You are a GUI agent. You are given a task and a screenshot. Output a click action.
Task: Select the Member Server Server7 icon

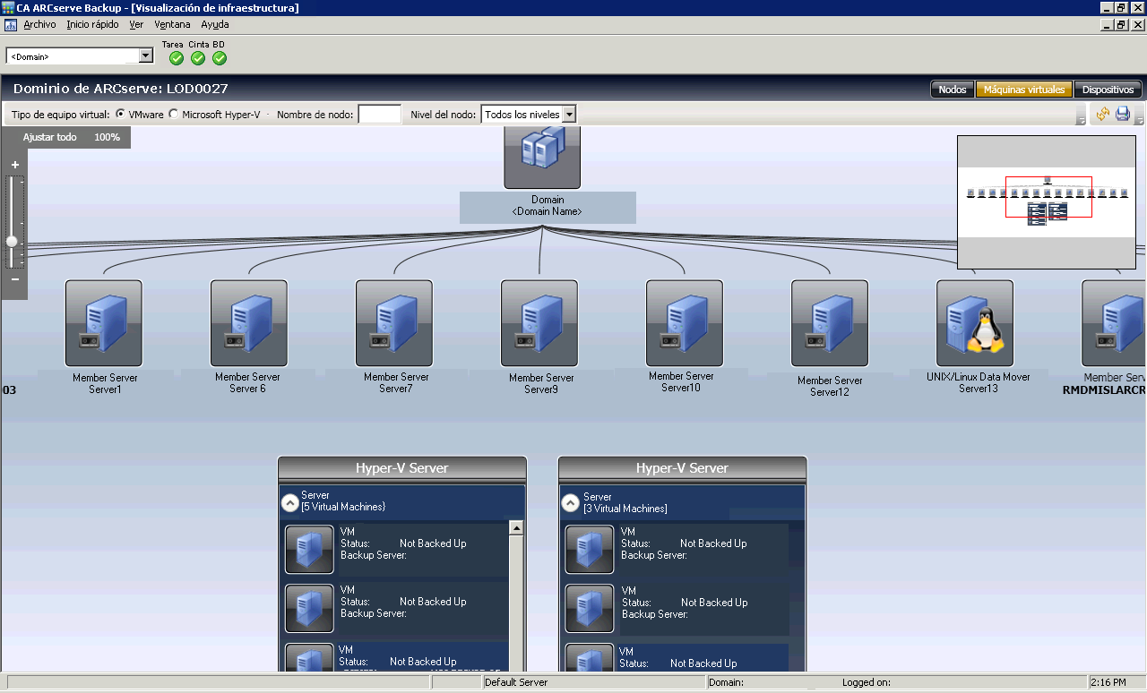pyautogui.click(x=394, y=322)
